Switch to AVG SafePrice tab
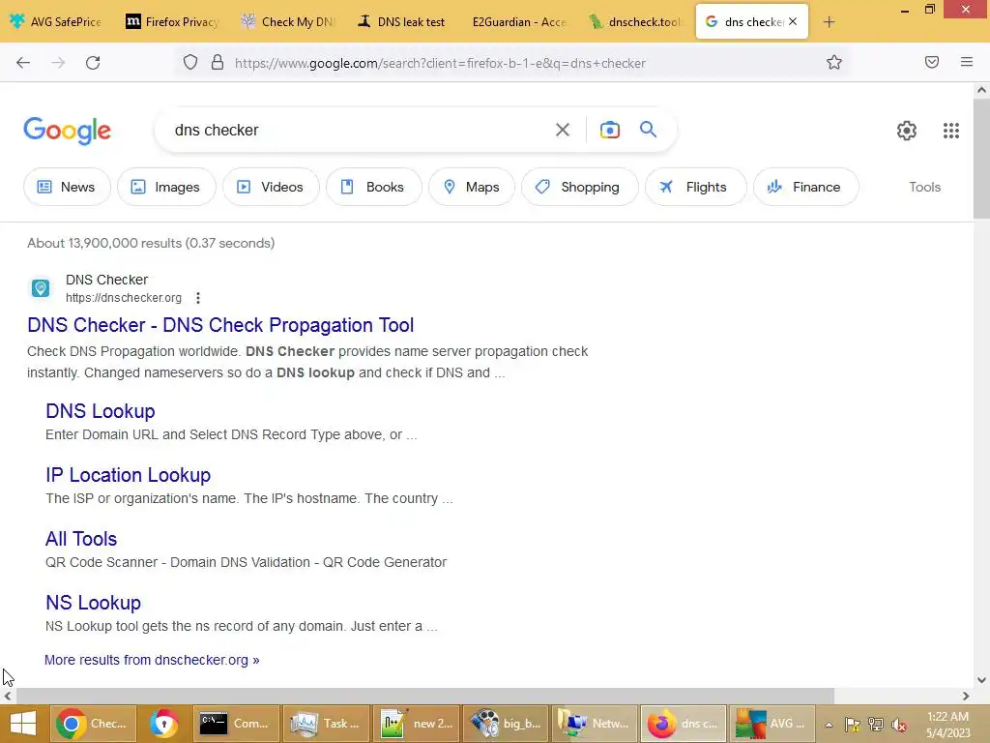 tap(56, 22)
